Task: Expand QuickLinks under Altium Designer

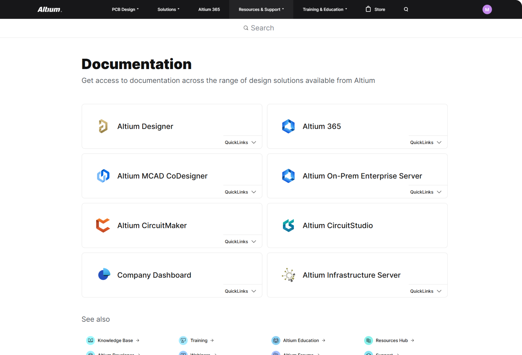Action: (240, 142)
